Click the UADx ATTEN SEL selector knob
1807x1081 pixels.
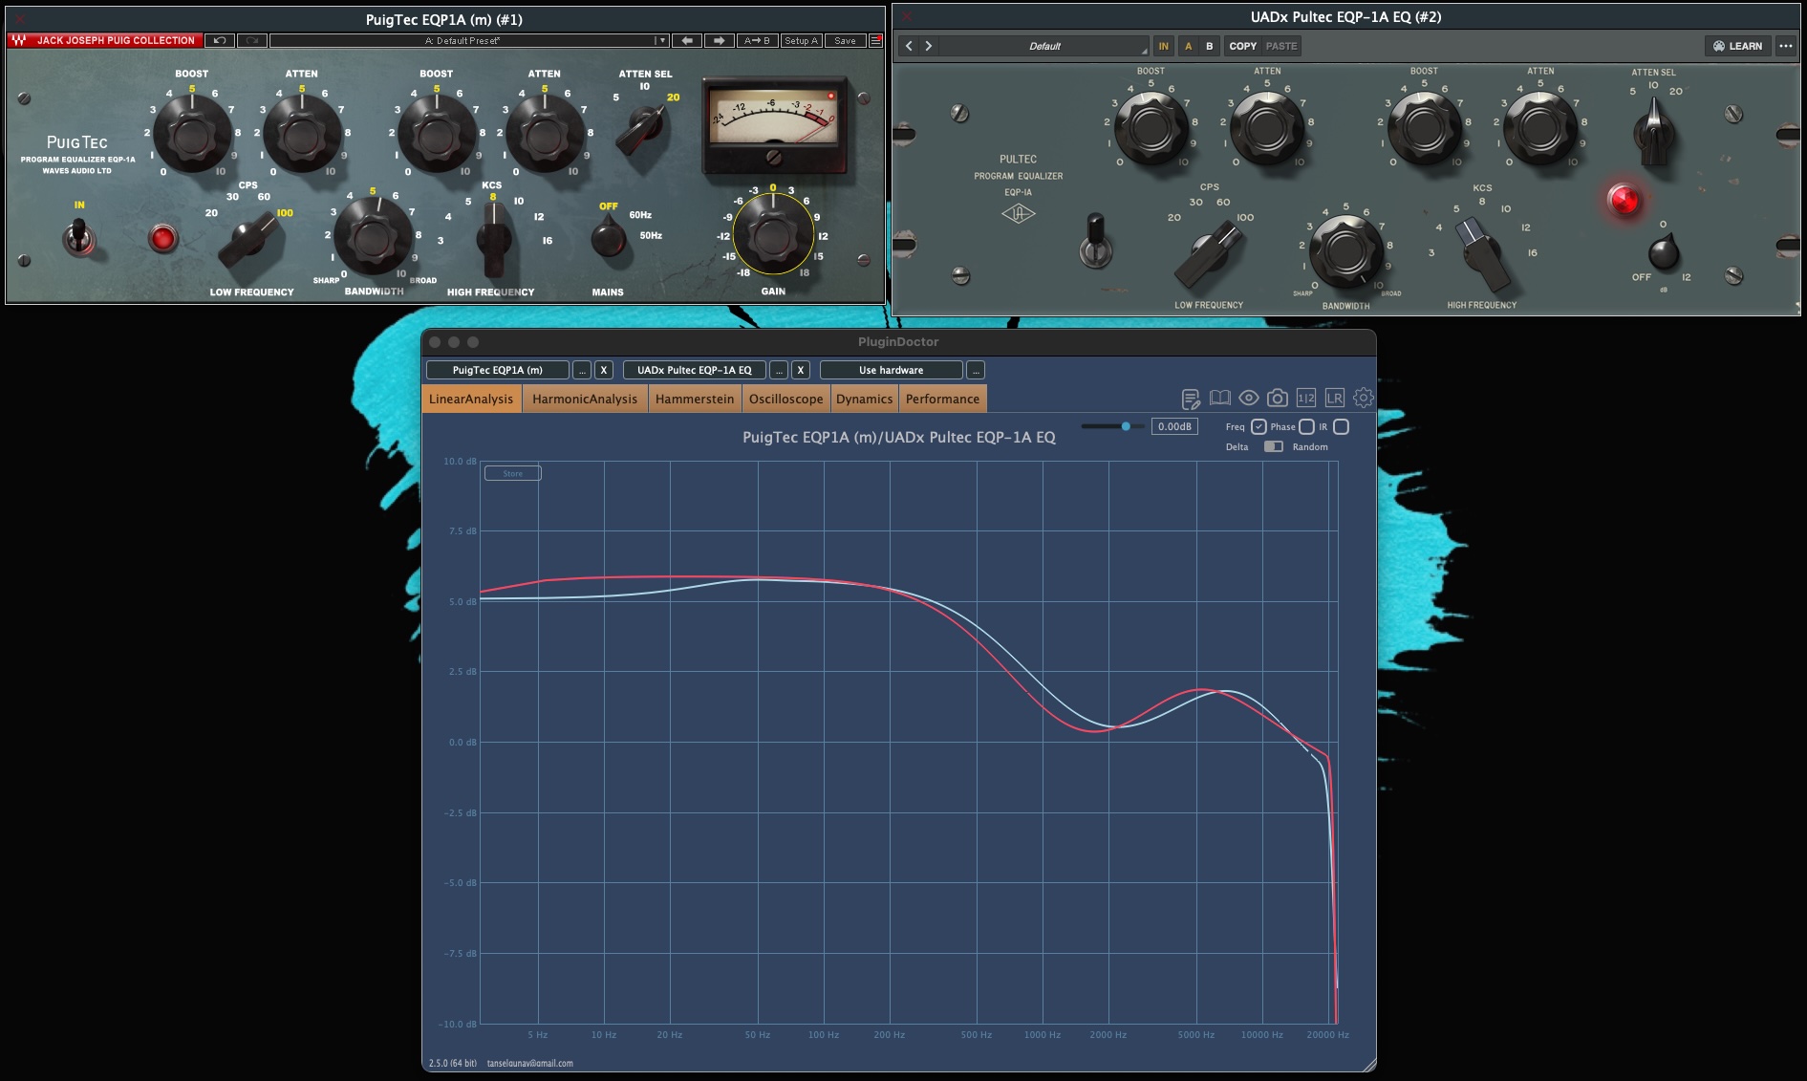(1654, 134)
